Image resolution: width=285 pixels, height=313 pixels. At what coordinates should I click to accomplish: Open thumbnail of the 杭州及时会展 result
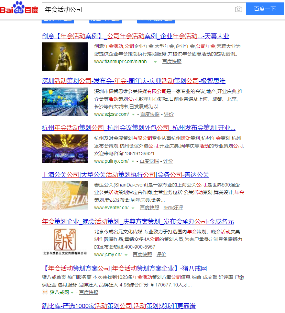65,149
